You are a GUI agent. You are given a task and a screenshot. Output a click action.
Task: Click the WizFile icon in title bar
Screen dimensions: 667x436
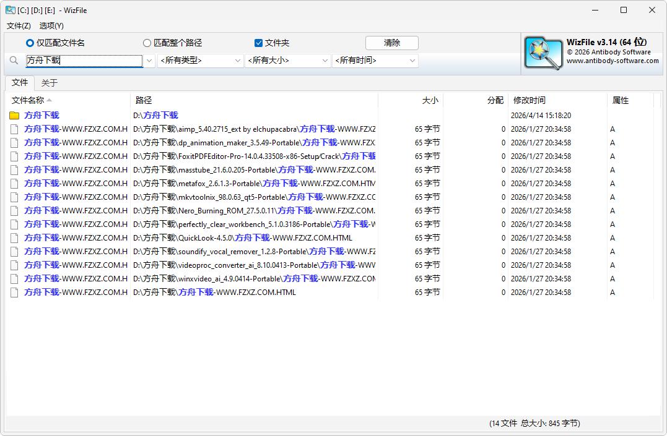pyautogui.click(x=10, y=10)
